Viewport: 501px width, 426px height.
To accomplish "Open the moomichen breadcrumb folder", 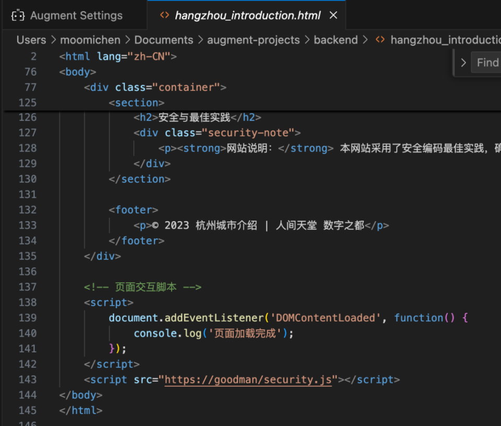I will (x=90, y=40).
